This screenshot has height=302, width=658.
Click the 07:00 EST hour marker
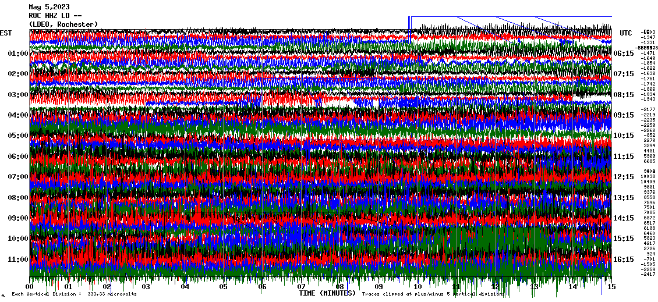18,177
